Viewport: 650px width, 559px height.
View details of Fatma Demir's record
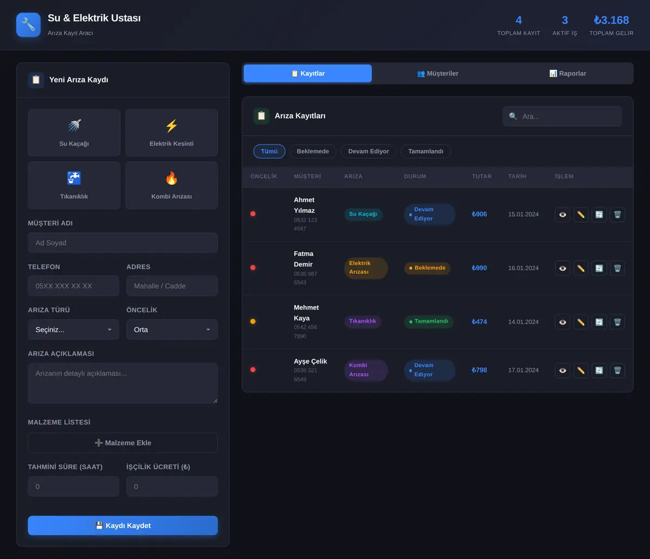pyautogui.click(x=563, y=268)
